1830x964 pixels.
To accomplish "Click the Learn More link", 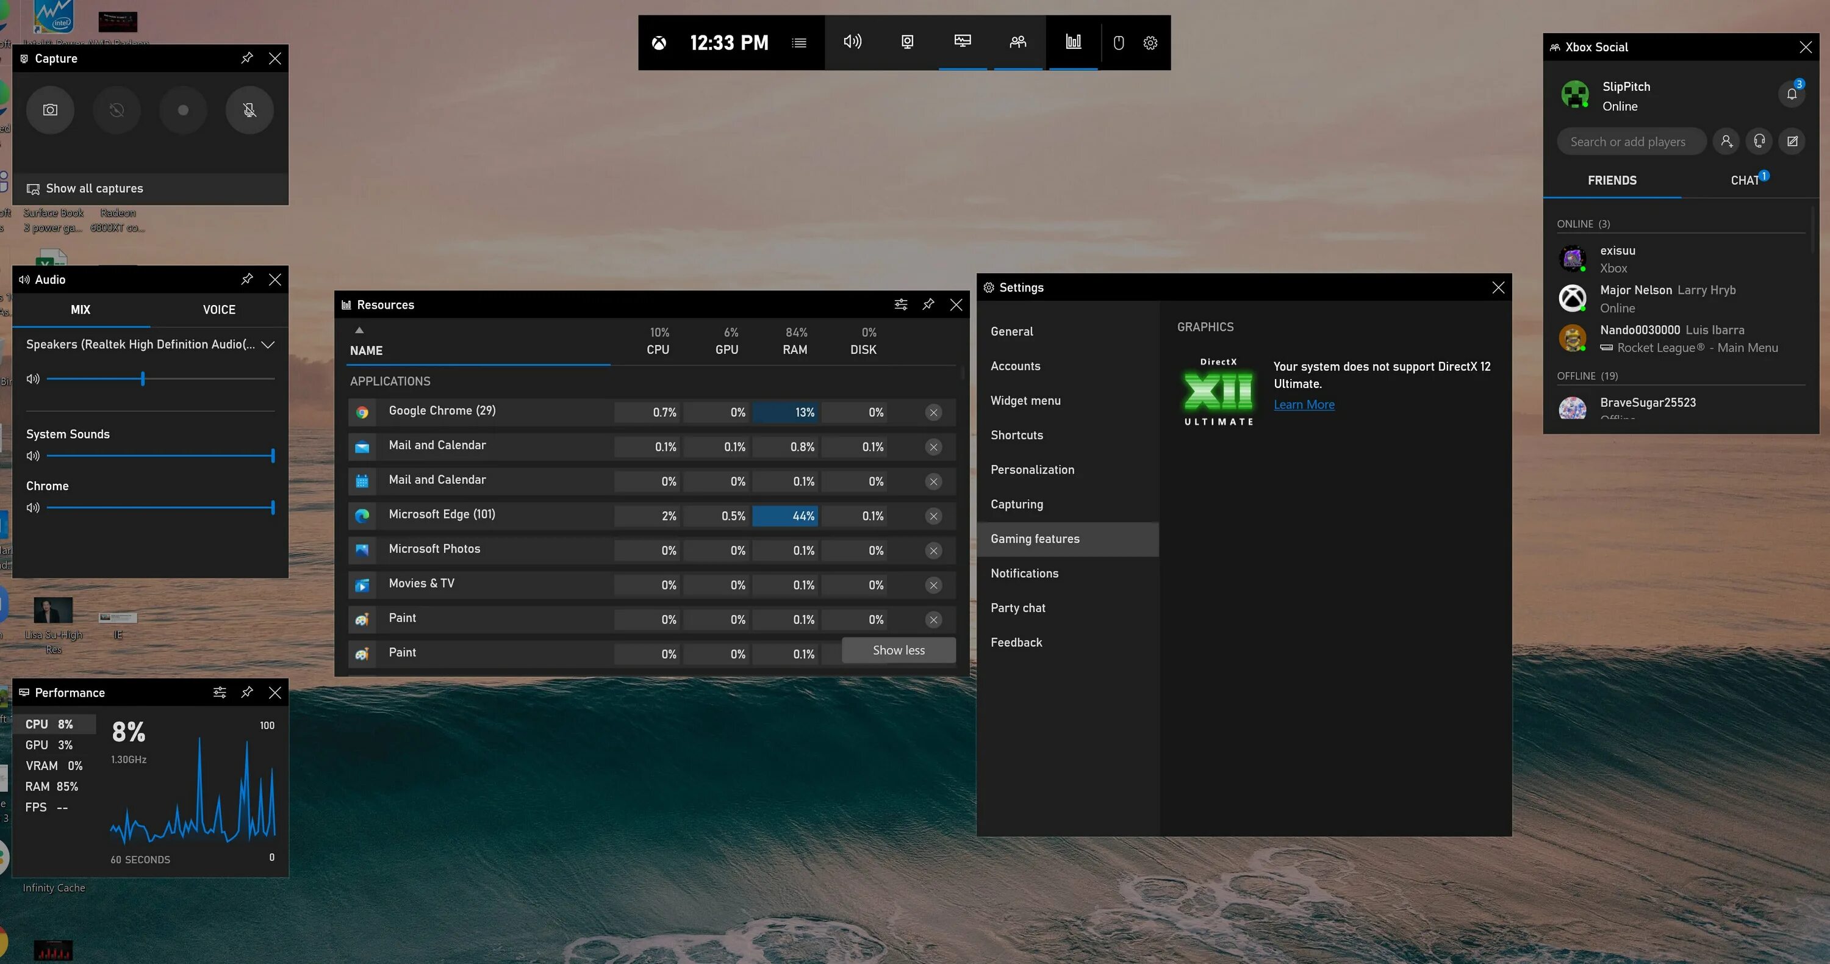I will coord(1304,405).
